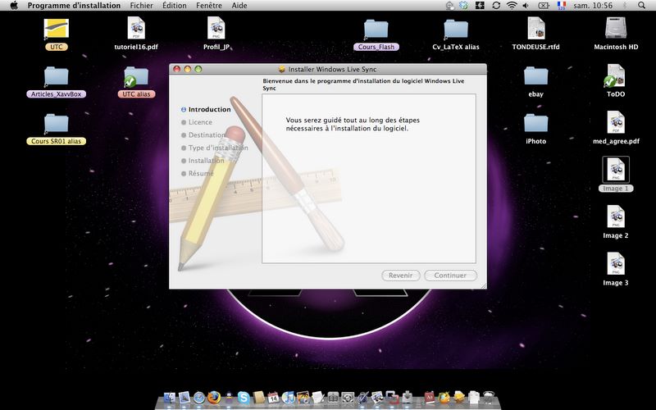Select the Introduction step in the installer sidebar
The width and height of the screenshot is (656, 410).
coord(207,109)
